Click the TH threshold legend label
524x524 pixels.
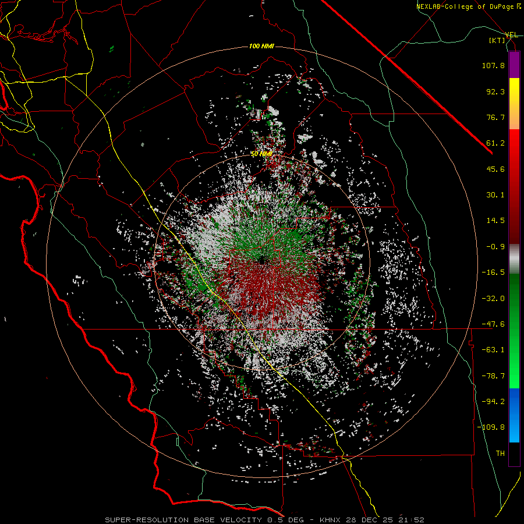coord(500,454)
